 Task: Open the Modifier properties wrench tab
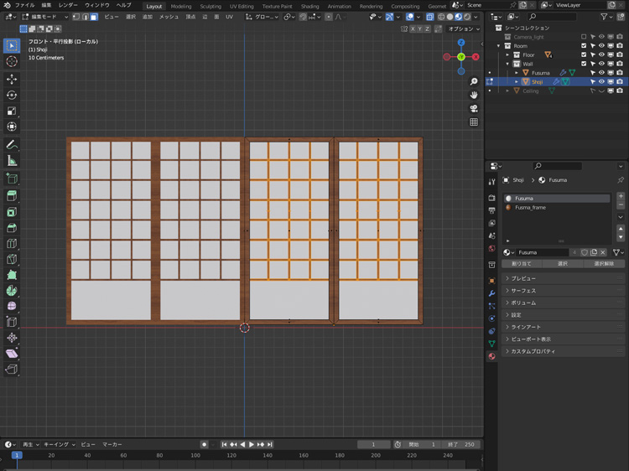point(491,292)
